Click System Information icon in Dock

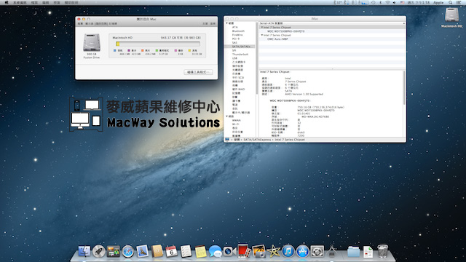[x=332, y=251]
